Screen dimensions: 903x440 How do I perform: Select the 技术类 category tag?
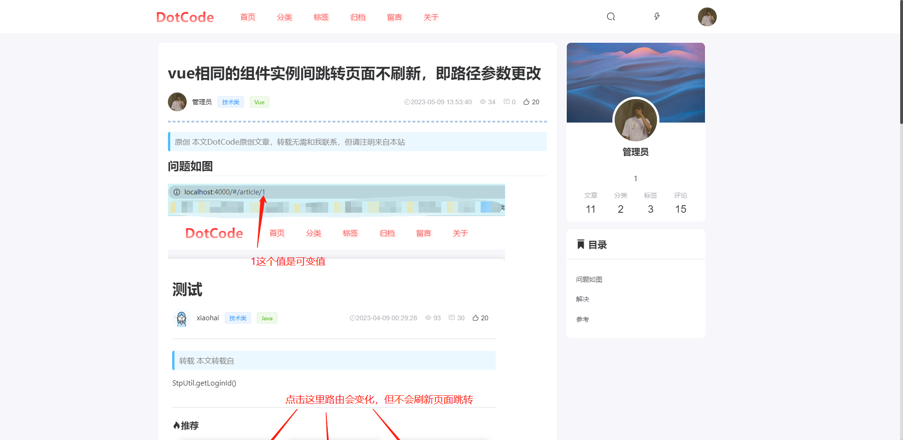231,102
